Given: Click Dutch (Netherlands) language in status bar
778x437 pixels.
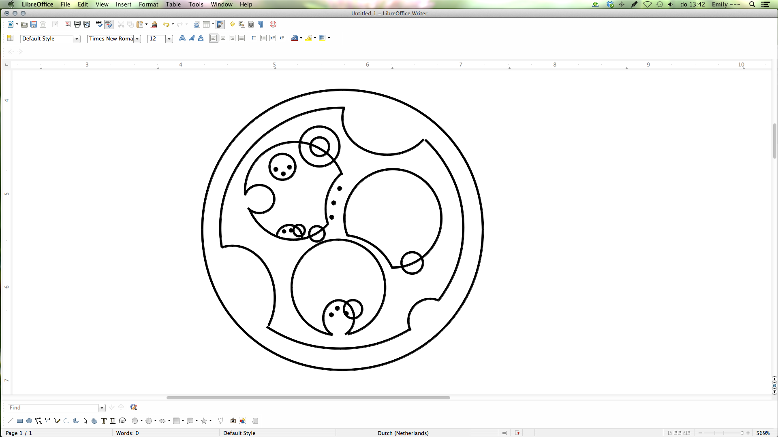Looking at the screenshot, I should [x=403, y=433].
